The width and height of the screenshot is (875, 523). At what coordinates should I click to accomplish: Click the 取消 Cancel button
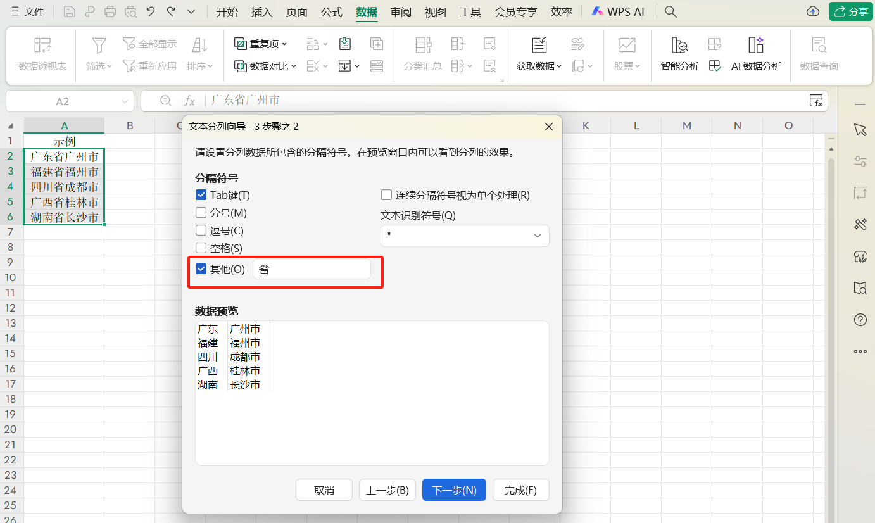[x=324, y=489]
